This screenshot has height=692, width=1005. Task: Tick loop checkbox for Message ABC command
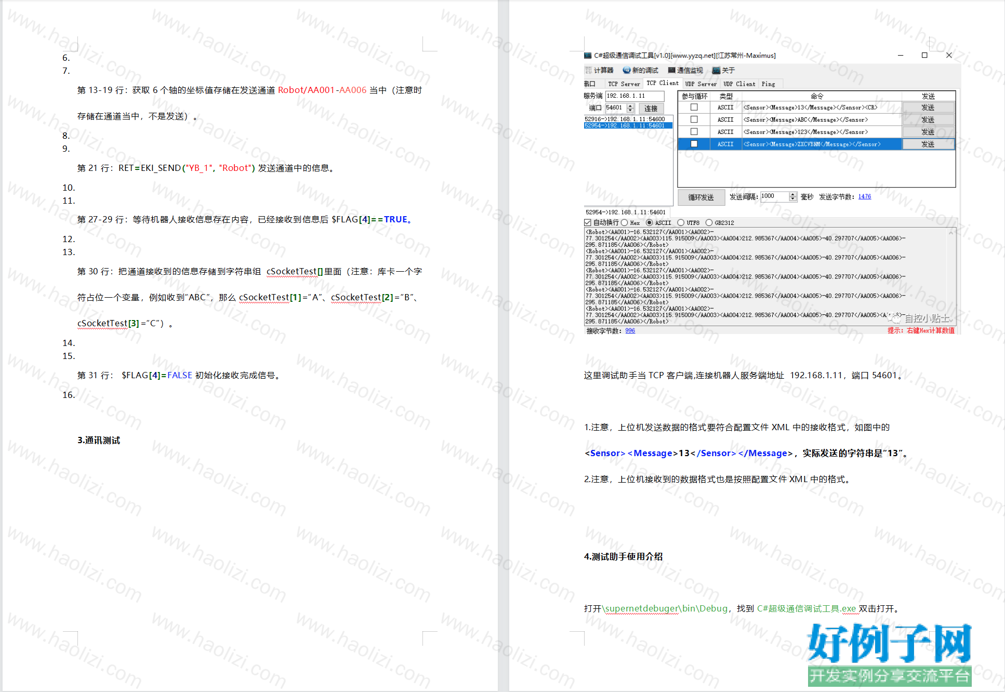click(x=694, y=119)
